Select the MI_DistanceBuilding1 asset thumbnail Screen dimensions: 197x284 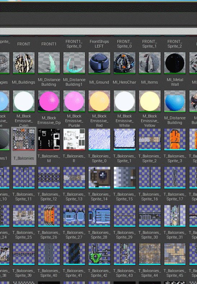[74, 63]
